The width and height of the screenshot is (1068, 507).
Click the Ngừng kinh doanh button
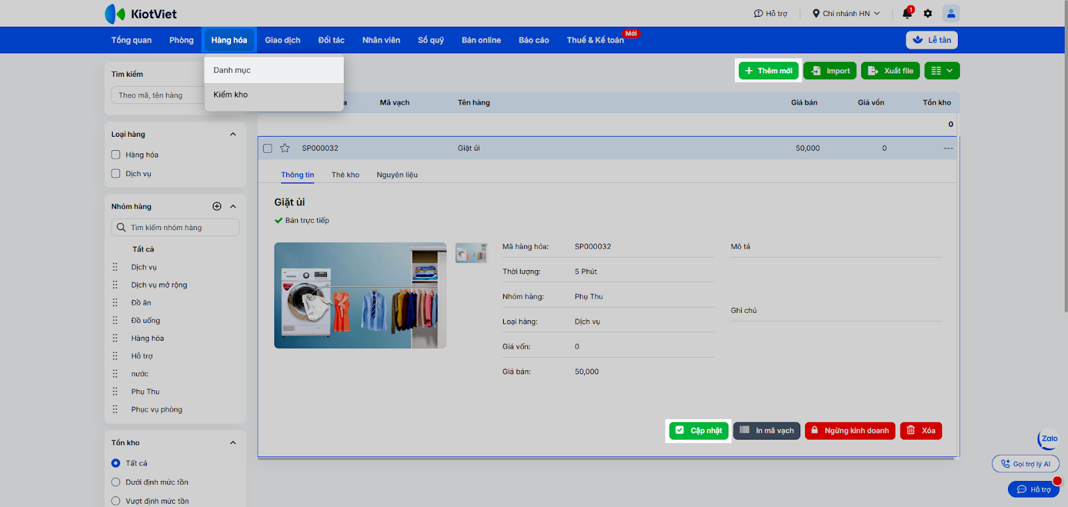(x=850, y=431)
